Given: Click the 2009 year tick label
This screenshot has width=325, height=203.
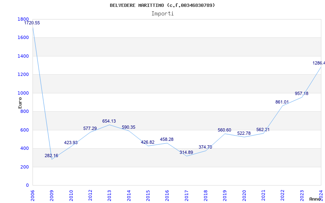Looking at the screenshot, I should pyautogui.click(x=52, y=196).
